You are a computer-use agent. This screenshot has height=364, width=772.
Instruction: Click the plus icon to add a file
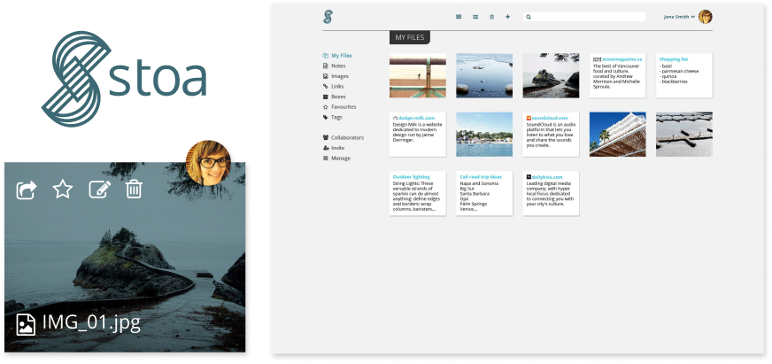click(x=507, y=17)
